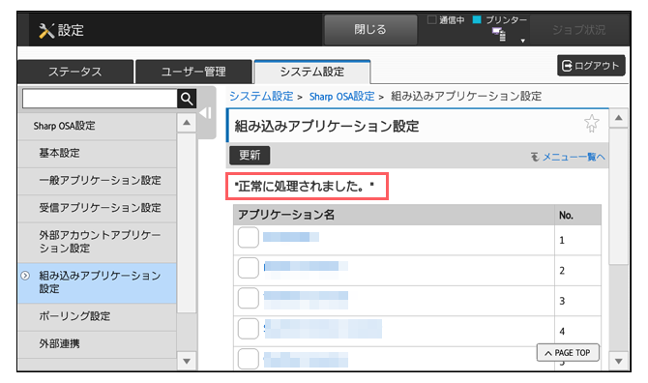Click the 閉じる button
This screenshot has width=648, height=383.
pyautogui.click(x=370, y=30)
